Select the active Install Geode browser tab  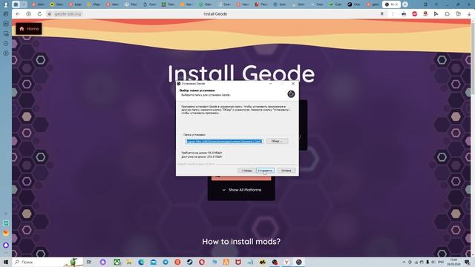point(391,4)
